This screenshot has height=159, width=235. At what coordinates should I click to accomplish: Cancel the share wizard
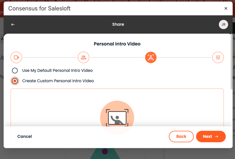[x=25, y=136]
